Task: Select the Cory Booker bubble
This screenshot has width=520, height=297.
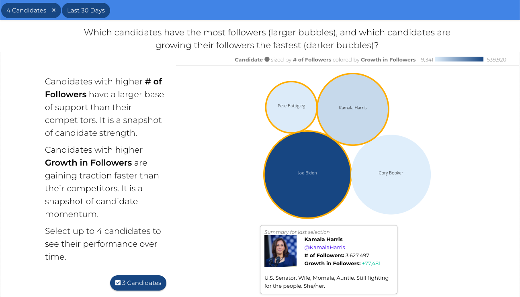Action: (391, 174)
